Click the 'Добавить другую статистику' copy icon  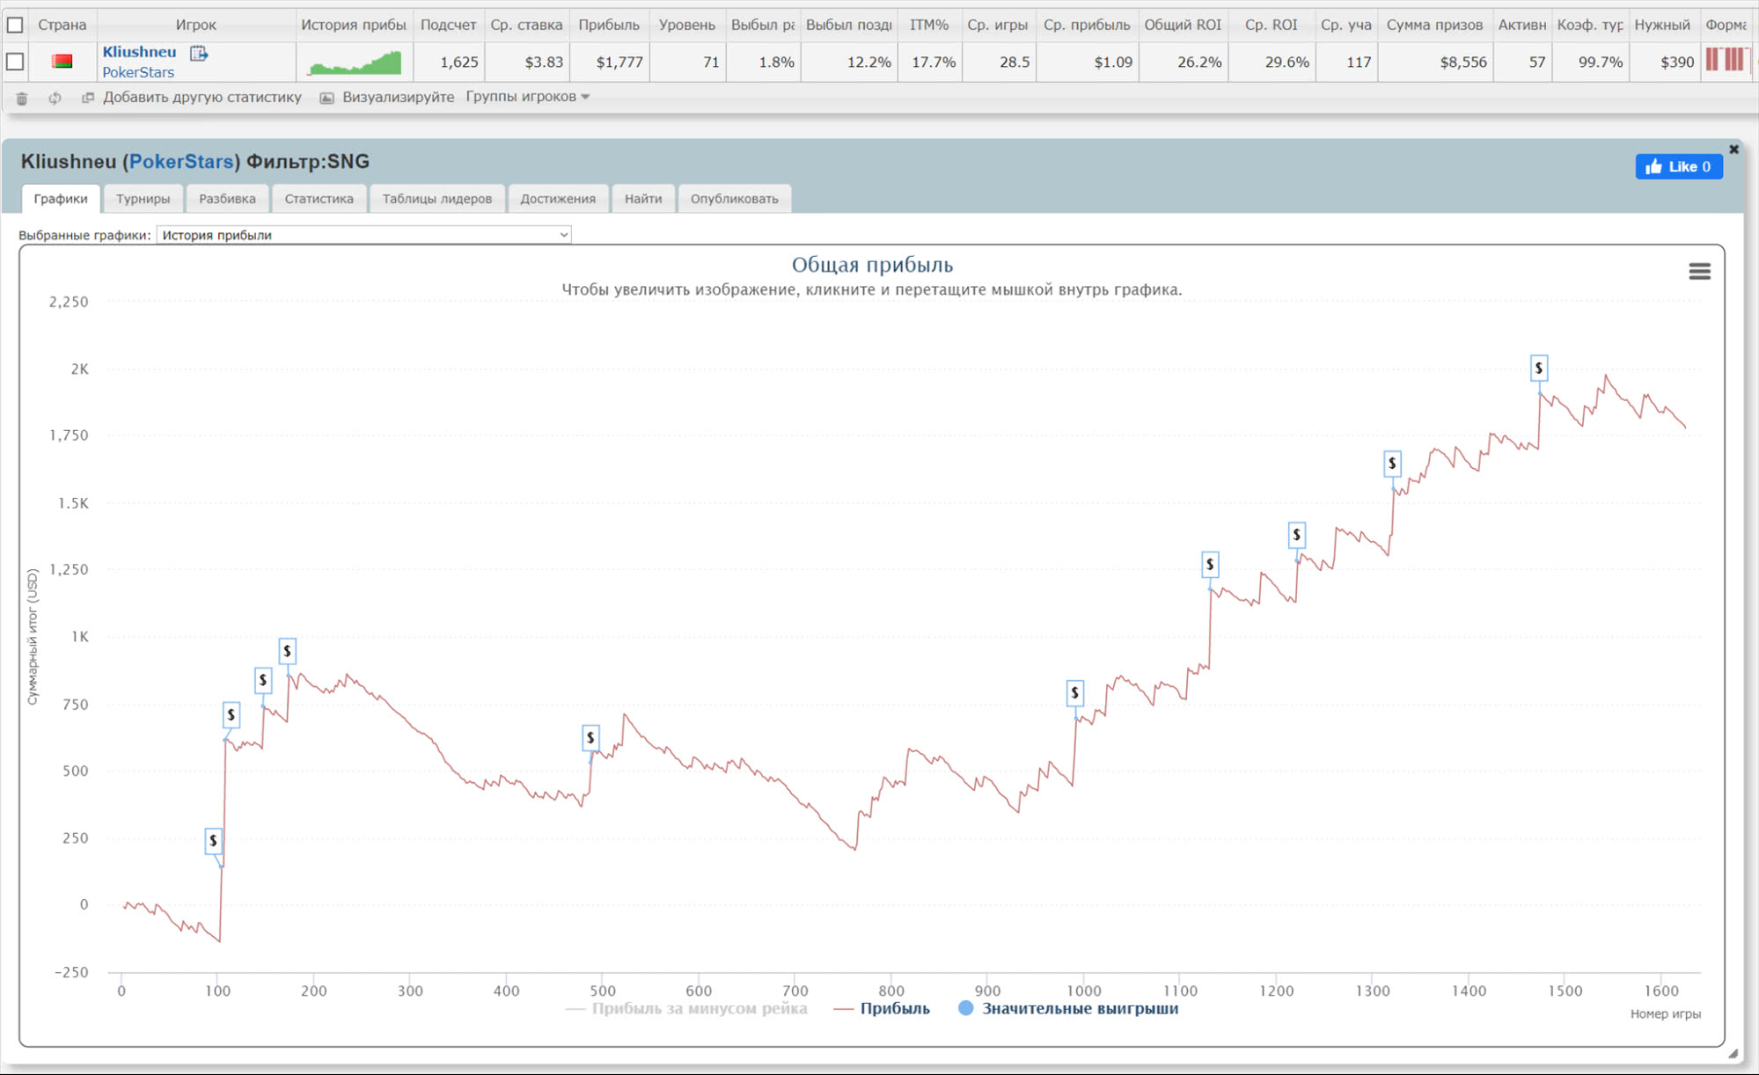click(87, 98)
